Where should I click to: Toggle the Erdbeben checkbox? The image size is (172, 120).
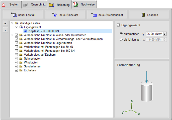(x=17, y=70)
